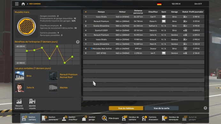Select the Scania R 2009 row
The width and height of the screenshot is (221, 124).
143,30
